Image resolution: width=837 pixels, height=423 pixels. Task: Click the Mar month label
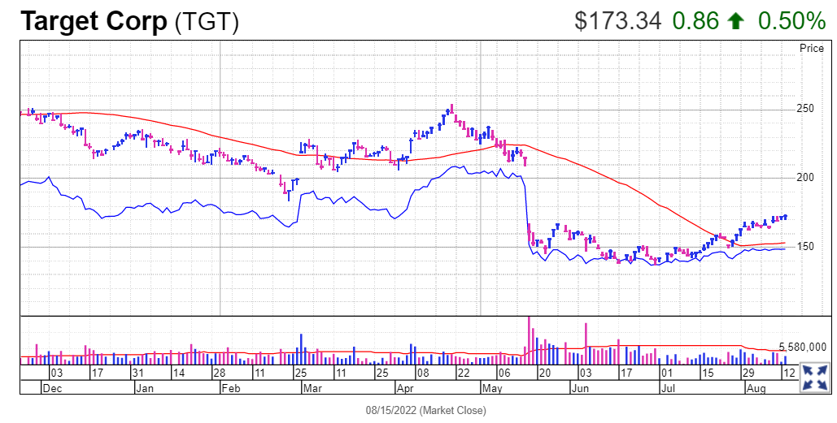(312, 388)
